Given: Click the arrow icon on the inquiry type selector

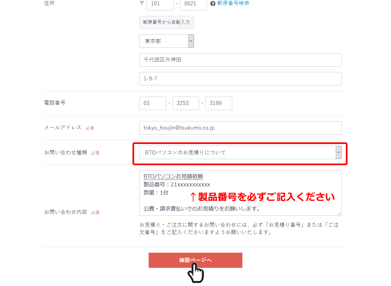Looking at the screenshot, I should pyautogui.click(x=338, y=152).
